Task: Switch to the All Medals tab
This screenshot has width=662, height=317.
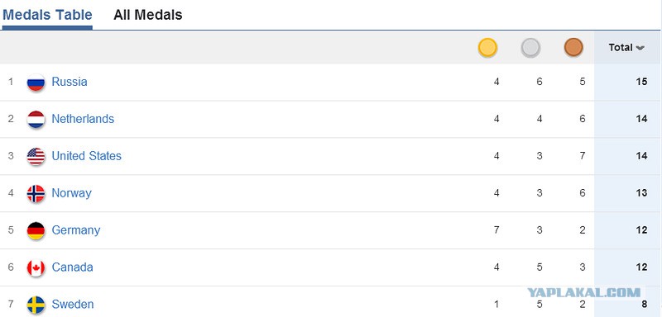Action: point(148,15)
